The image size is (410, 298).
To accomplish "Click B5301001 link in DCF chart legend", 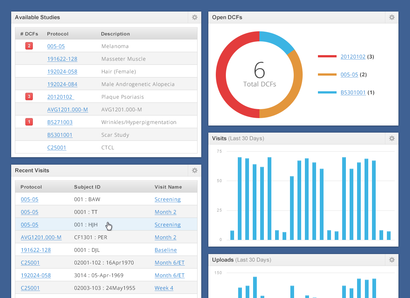I will (x=353, y=92).
